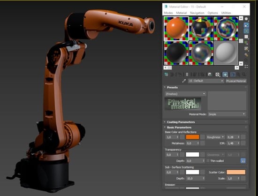Open the Navigation menu
258x196 pixels.
click(x=197, y=13)
